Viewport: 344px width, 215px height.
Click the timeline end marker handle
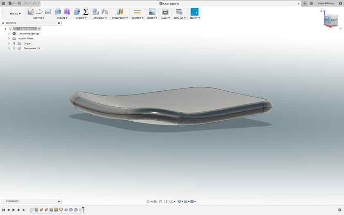[83, 209]
